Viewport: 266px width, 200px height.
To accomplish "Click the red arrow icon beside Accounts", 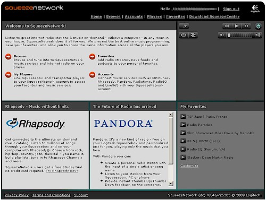I will pos(92,75).
